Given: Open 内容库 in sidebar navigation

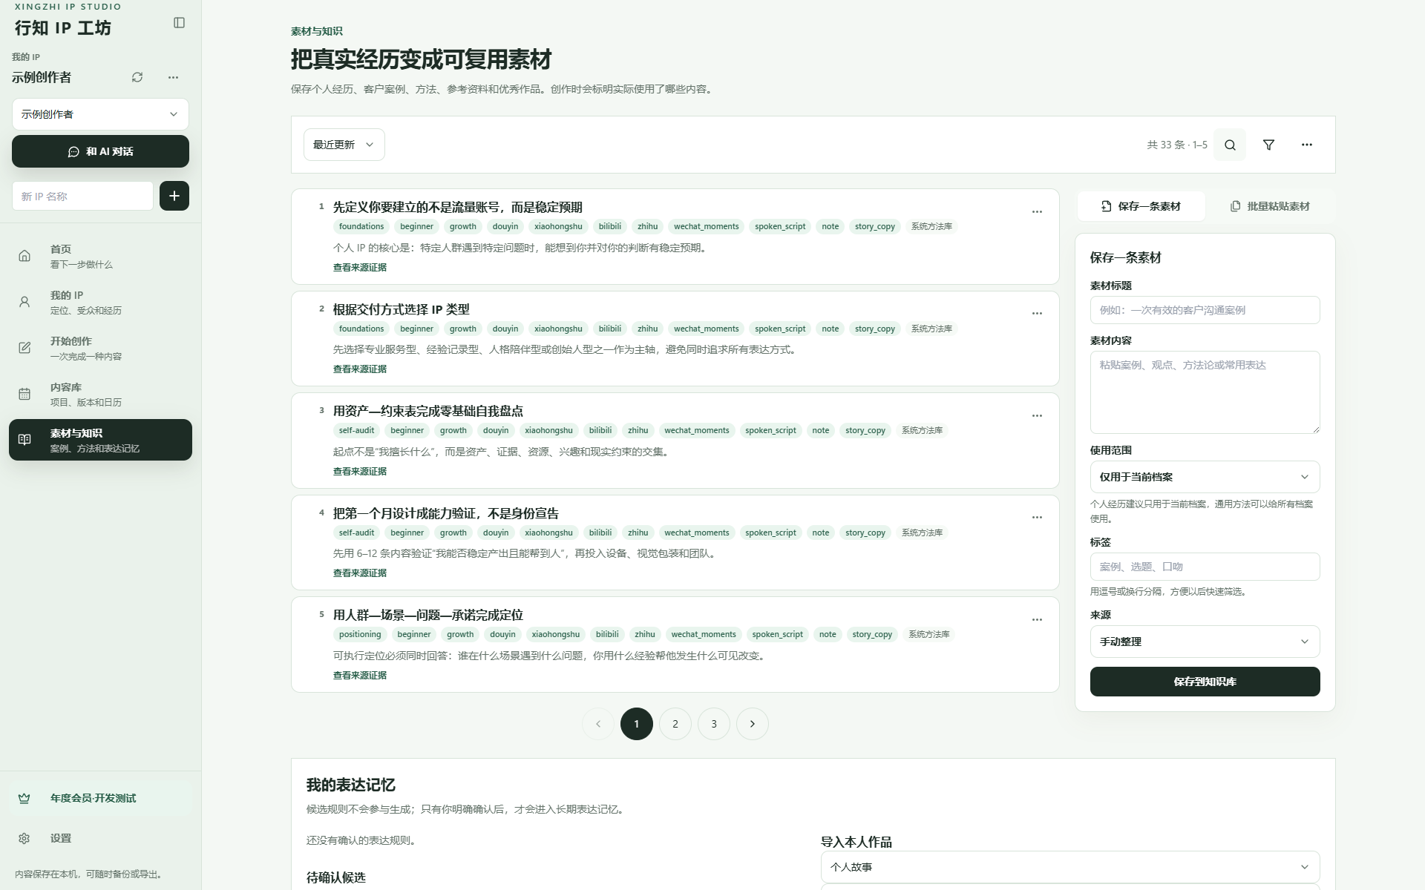Looking at the screenshot, I should (x=100, y=394).
